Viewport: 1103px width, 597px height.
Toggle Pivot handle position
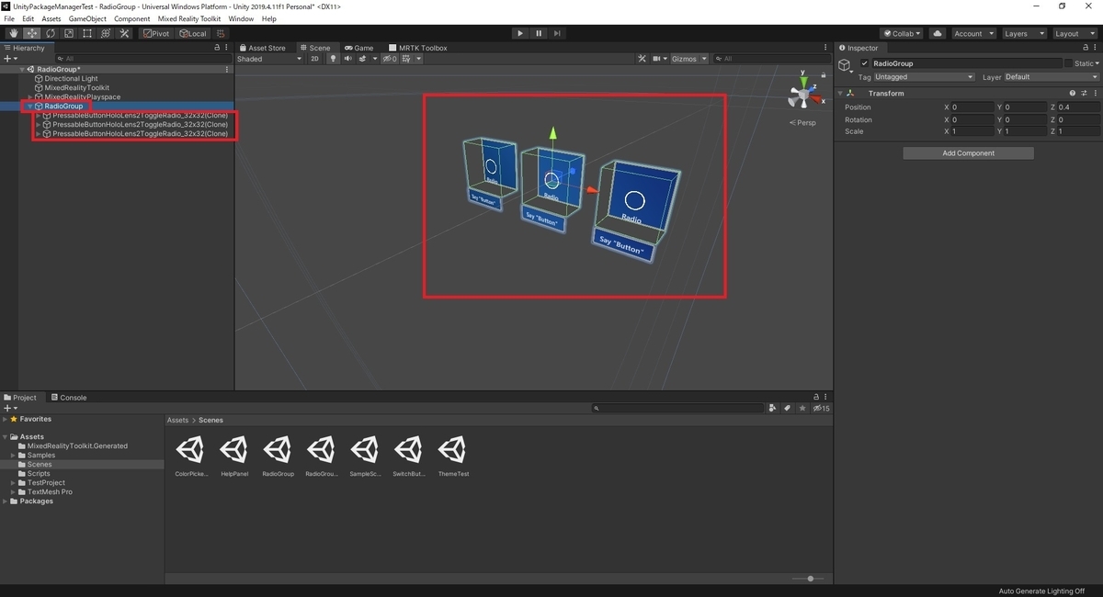pyautogui.click(x=156, y=33)
